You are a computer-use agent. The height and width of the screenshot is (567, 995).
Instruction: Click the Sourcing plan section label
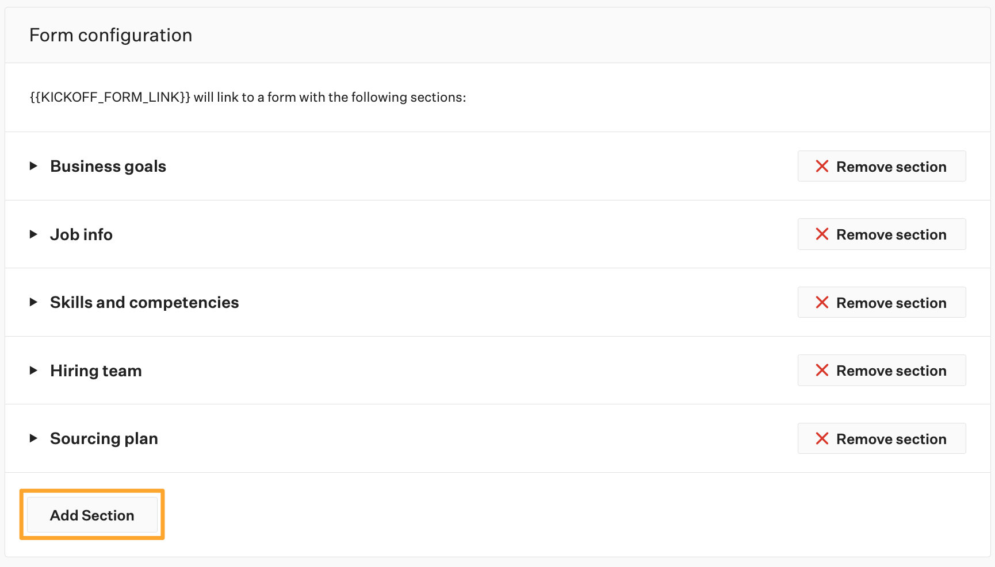click(x=104, y=438)
